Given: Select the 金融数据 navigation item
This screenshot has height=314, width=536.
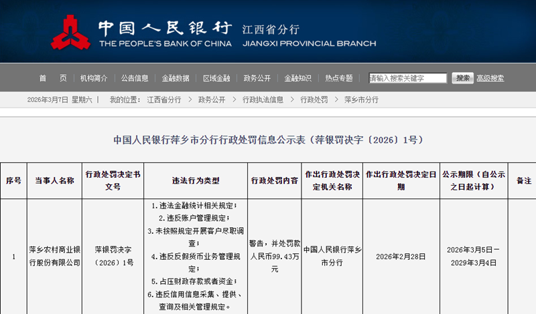Looking at the screenshot, I should coord(176,78).
